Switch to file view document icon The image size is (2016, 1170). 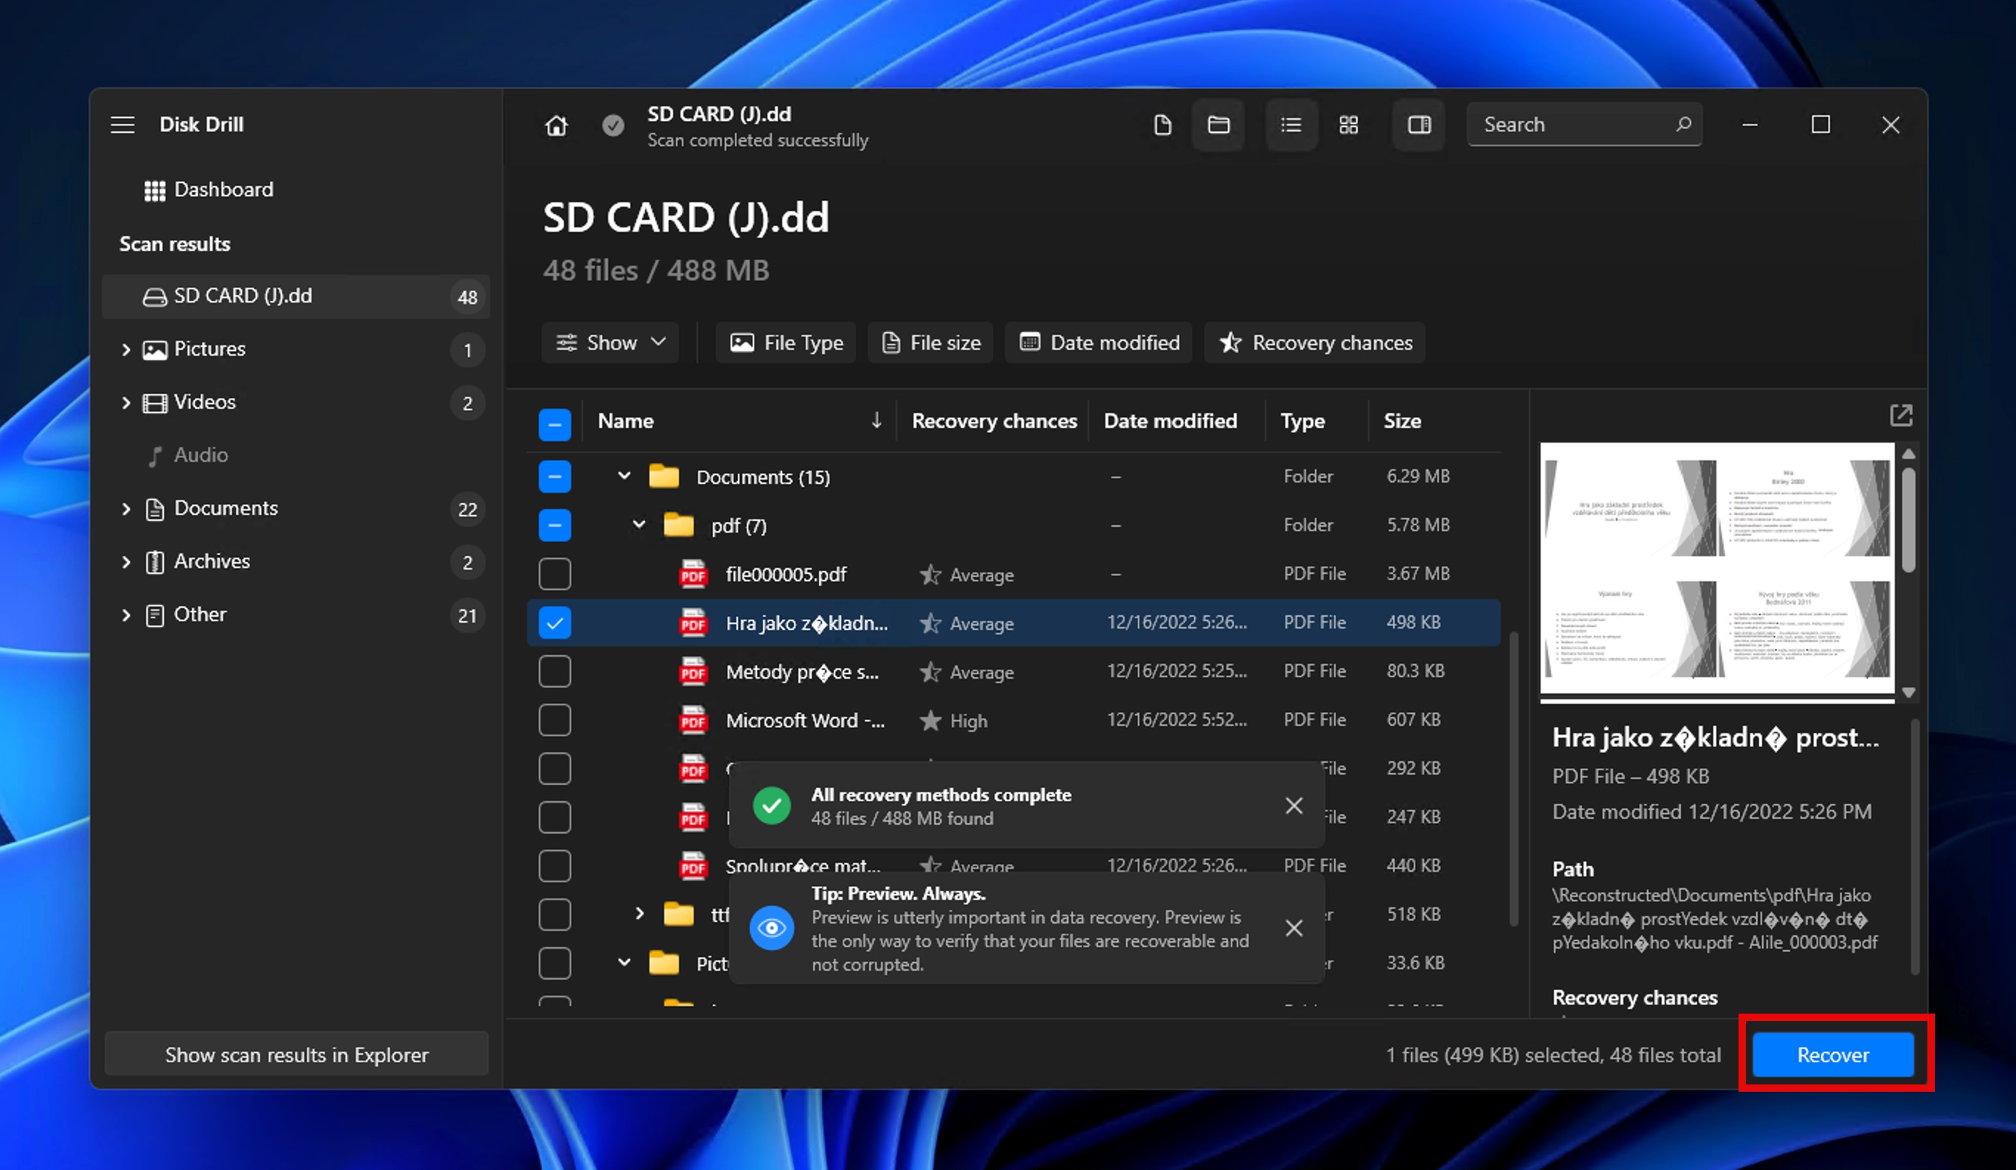(1162, 125)
